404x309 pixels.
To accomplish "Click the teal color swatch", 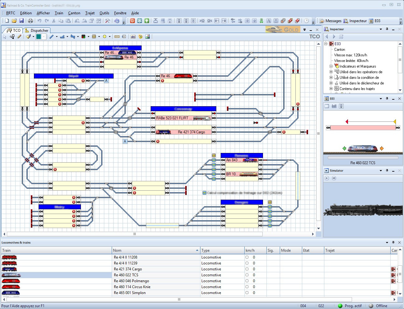I will point(39,37).
